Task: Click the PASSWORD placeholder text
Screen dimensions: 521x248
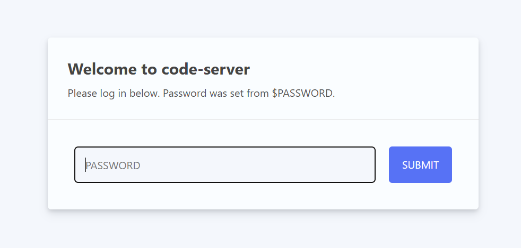Action: pos(113,166)
